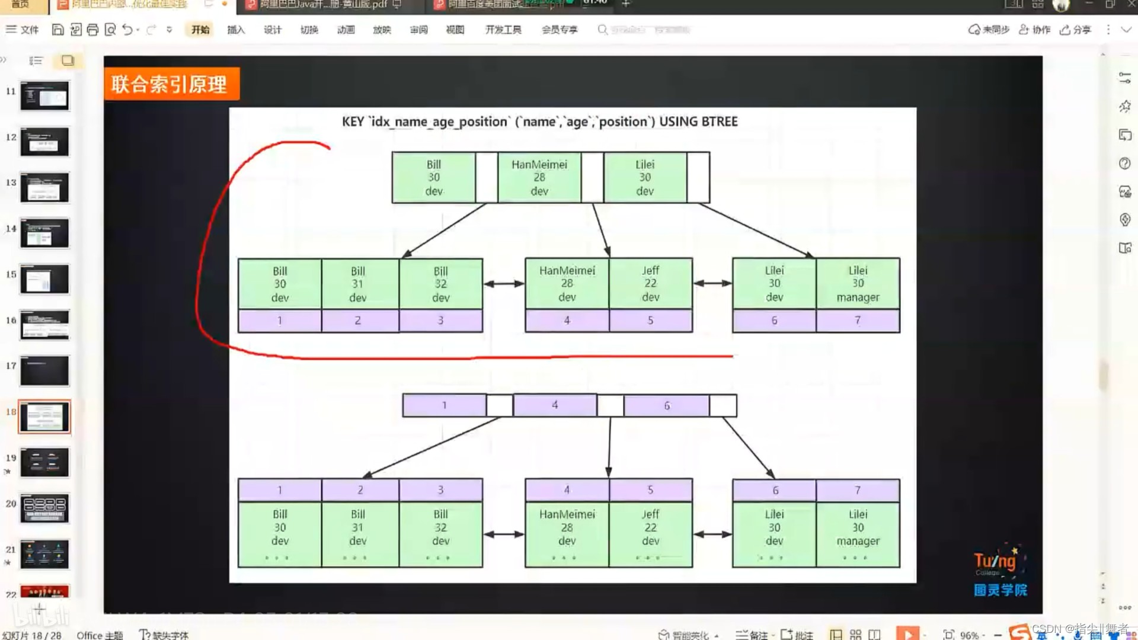This screenshot has width=1138, height=640.
Task: Switch to the 切换 ribbon tab
Action: 309,30
